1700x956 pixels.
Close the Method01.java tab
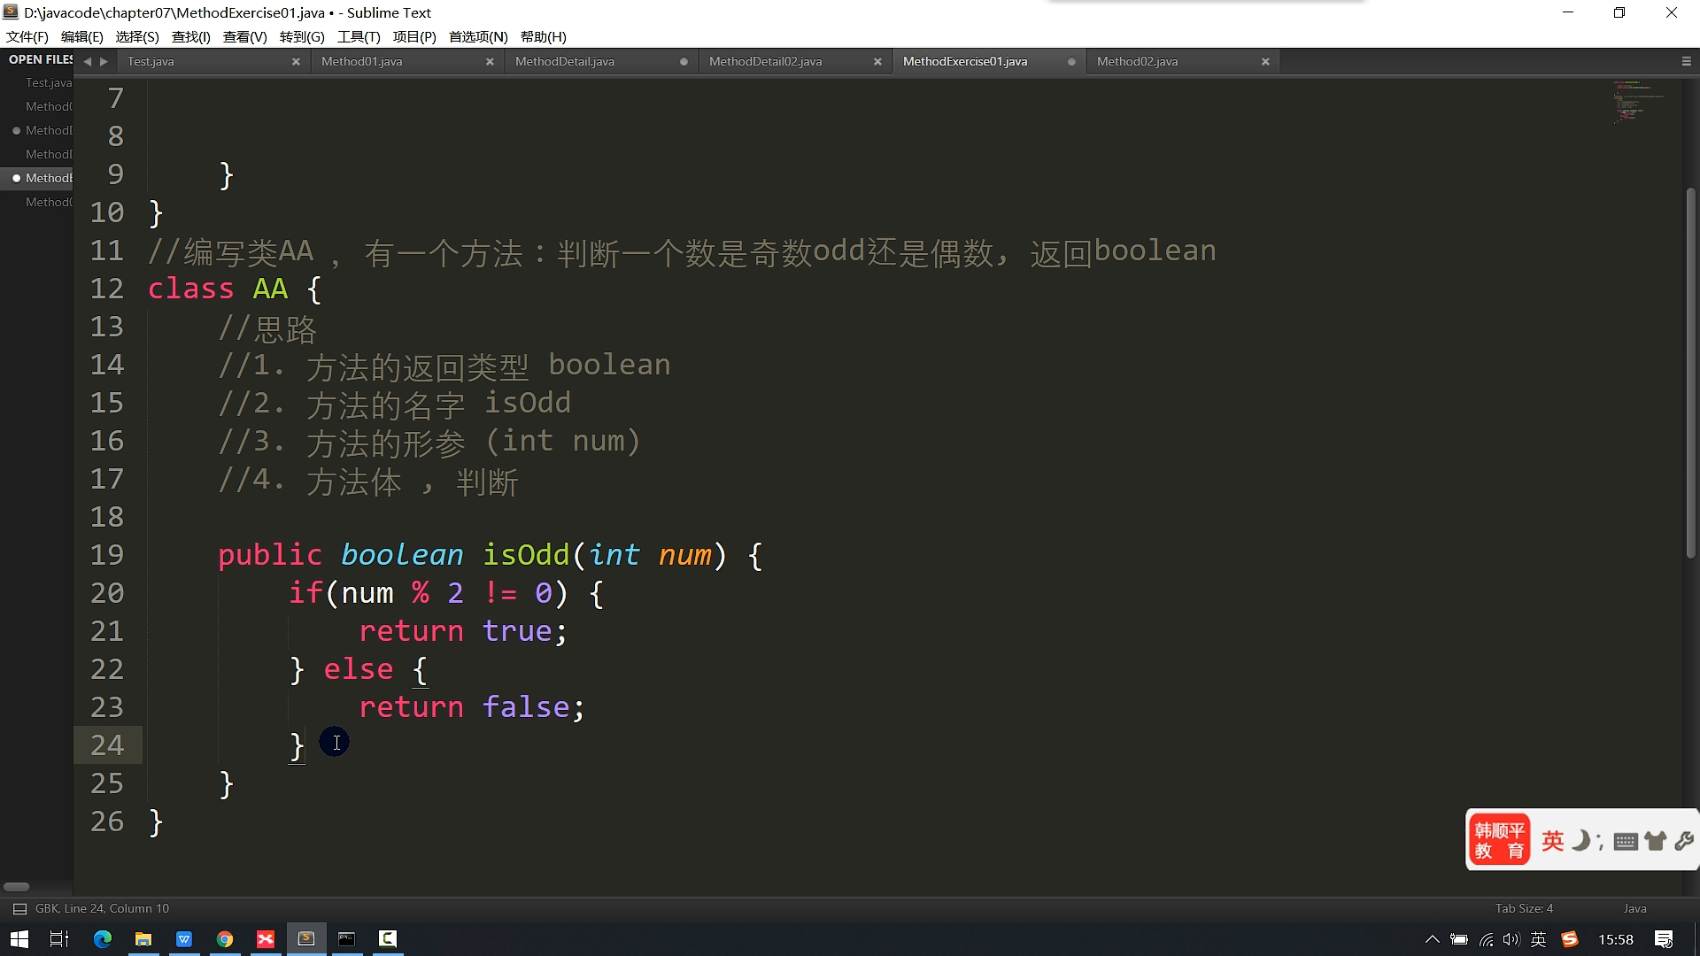click(490, 61)
